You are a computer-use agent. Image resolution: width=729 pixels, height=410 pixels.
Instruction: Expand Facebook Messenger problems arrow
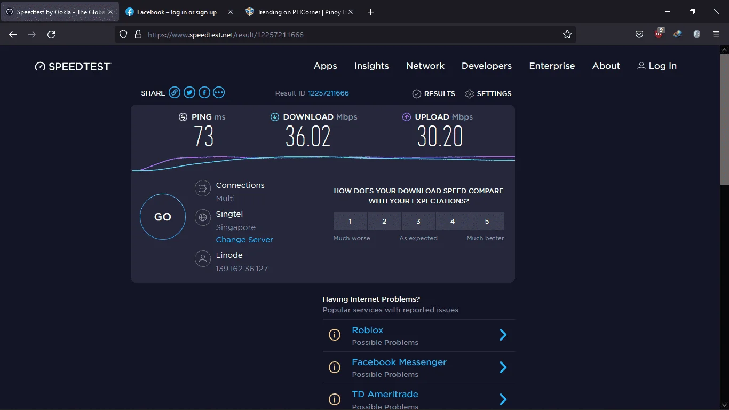[503, 367]
